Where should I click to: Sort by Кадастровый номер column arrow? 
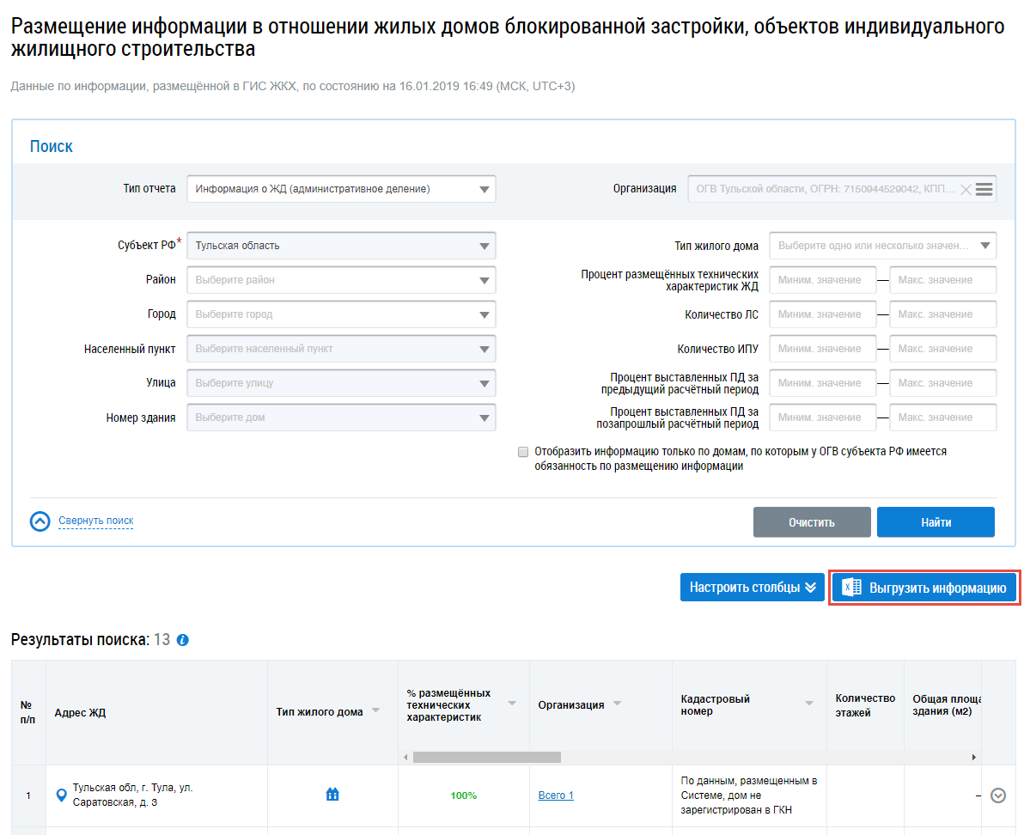[808, 704]
